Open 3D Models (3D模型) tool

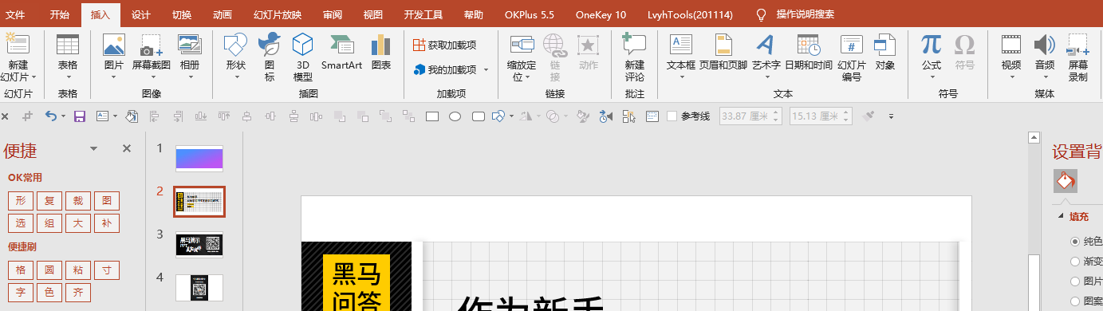tap(303, 57)
